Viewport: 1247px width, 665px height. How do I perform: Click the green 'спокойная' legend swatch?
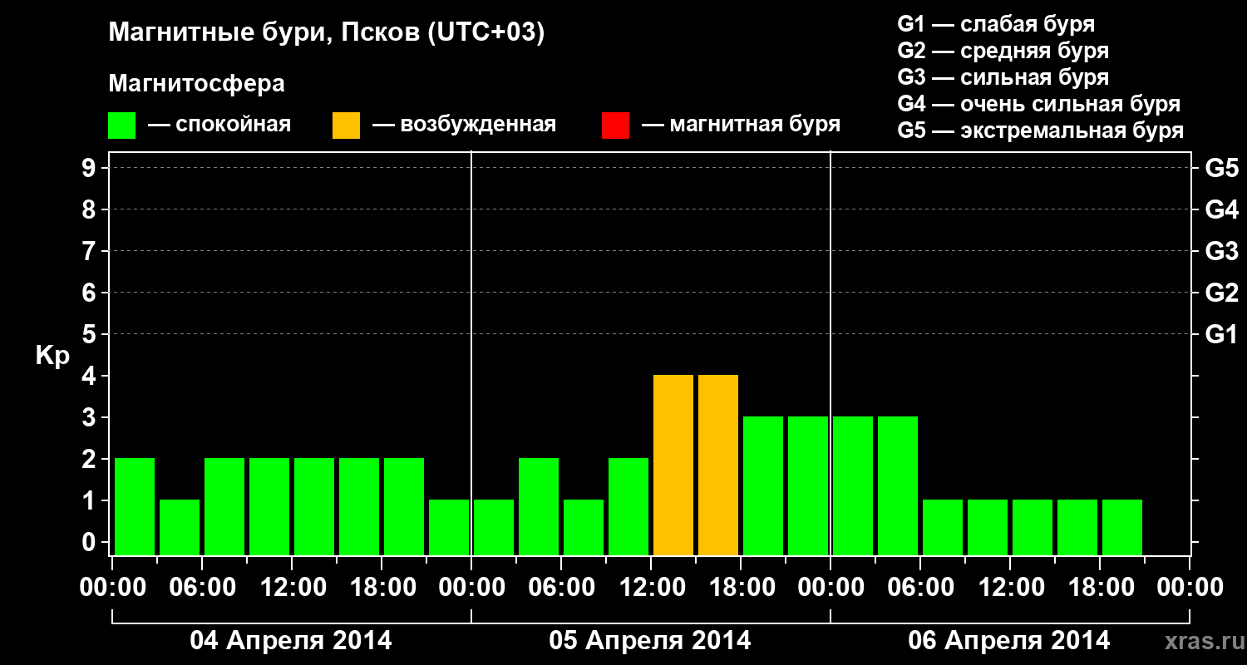(122, 126)
